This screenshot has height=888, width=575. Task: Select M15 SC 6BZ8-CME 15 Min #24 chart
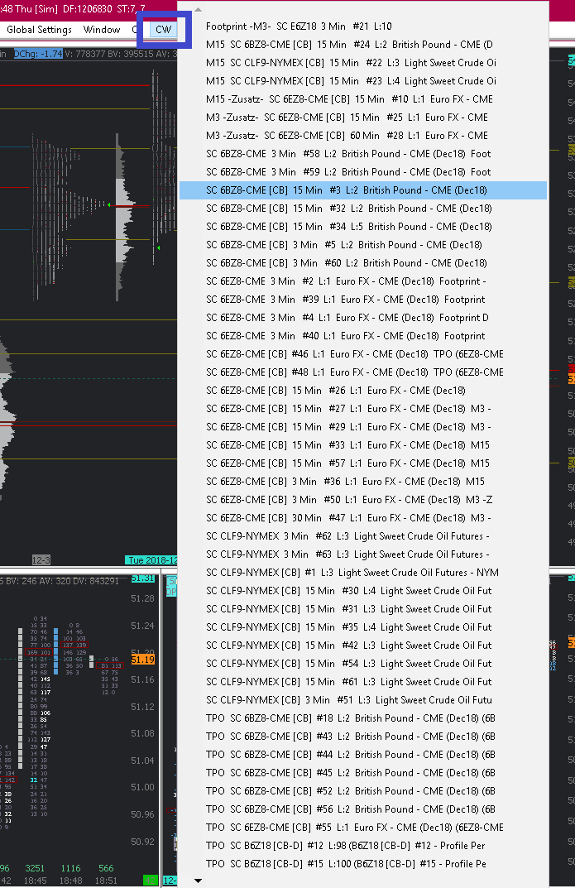click(x=363, y=44)
